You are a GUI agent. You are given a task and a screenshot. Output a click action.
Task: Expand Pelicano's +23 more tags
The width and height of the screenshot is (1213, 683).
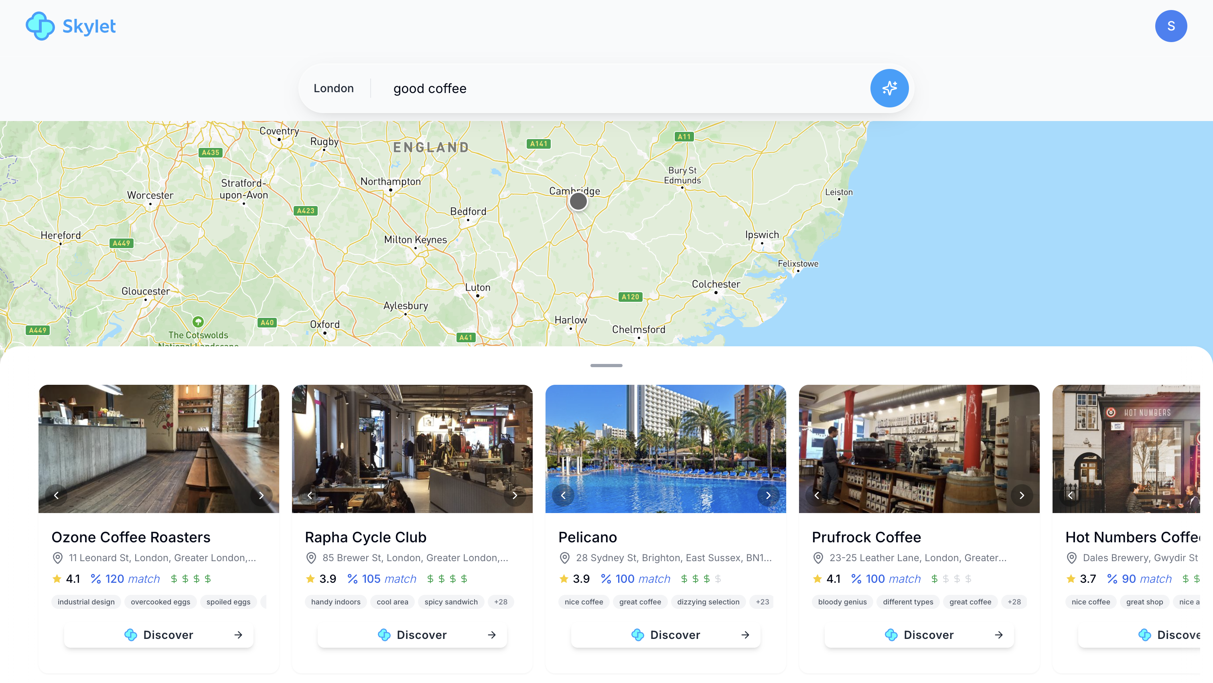click(x=762, y=602)
